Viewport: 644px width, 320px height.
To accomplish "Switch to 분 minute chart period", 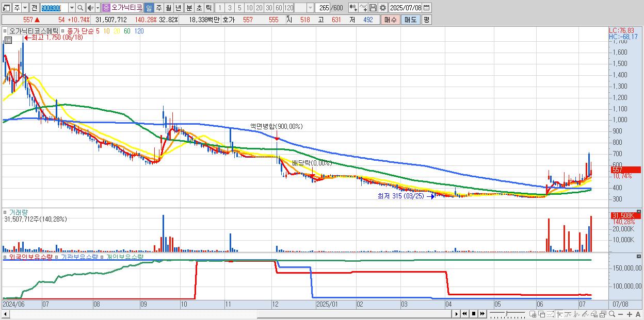I will 189,8.
